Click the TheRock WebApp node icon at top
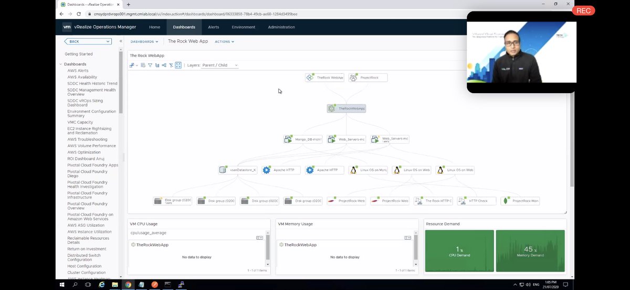The height and width of the screenshot is (290, 630). [x=310, y=77]
